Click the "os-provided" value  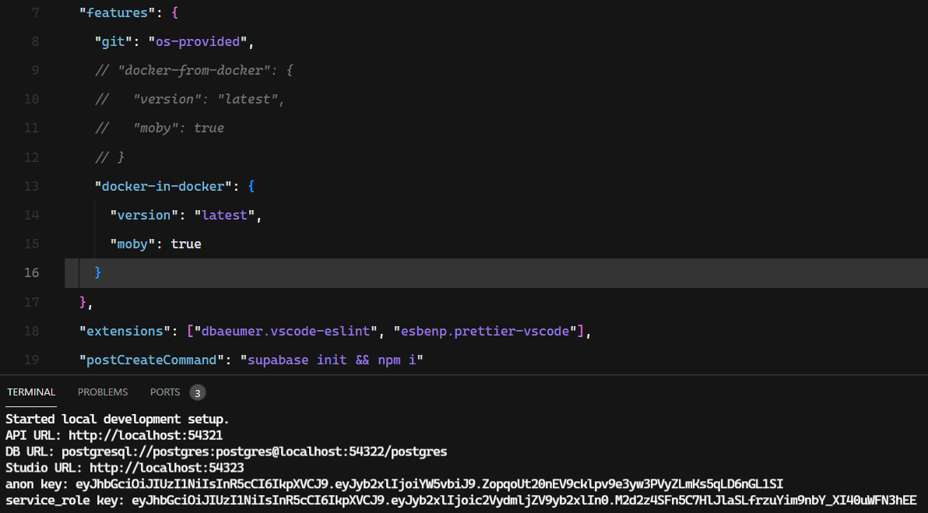pyautogui.click(x=198, y=42)
